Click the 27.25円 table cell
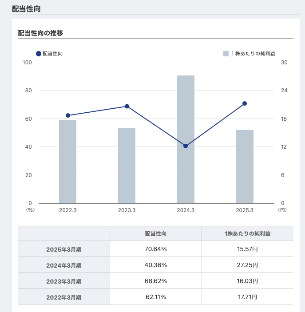This screenshot has height=312, width=305. [x=247, y=265]
